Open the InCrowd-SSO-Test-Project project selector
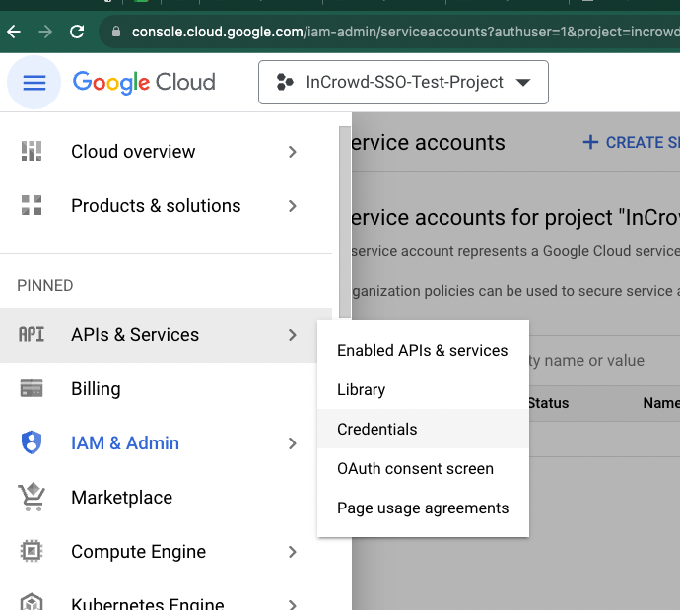Viewport: 680px width, 610px height. 403,83
